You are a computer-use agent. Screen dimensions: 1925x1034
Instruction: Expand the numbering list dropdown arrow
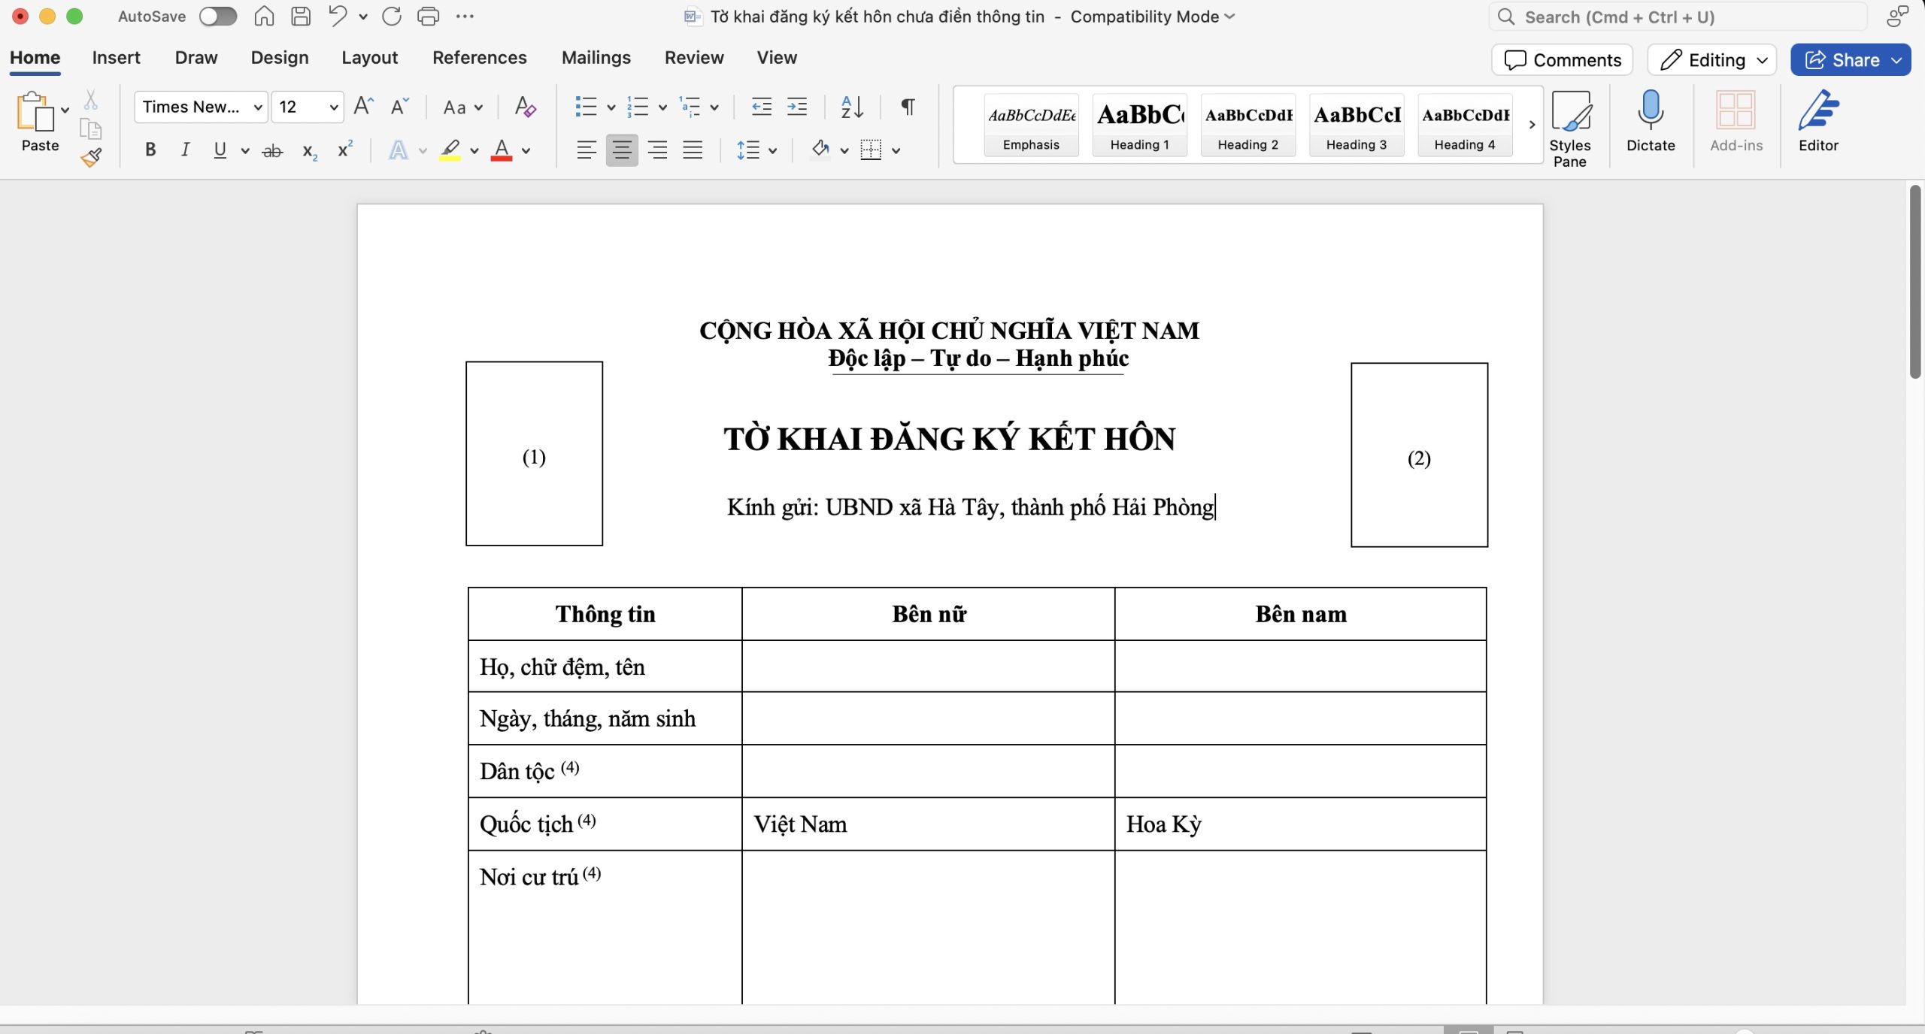coord(662,107)
